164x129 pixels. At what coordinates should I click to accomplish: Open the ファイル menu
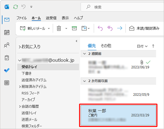(x=22, y=18)
